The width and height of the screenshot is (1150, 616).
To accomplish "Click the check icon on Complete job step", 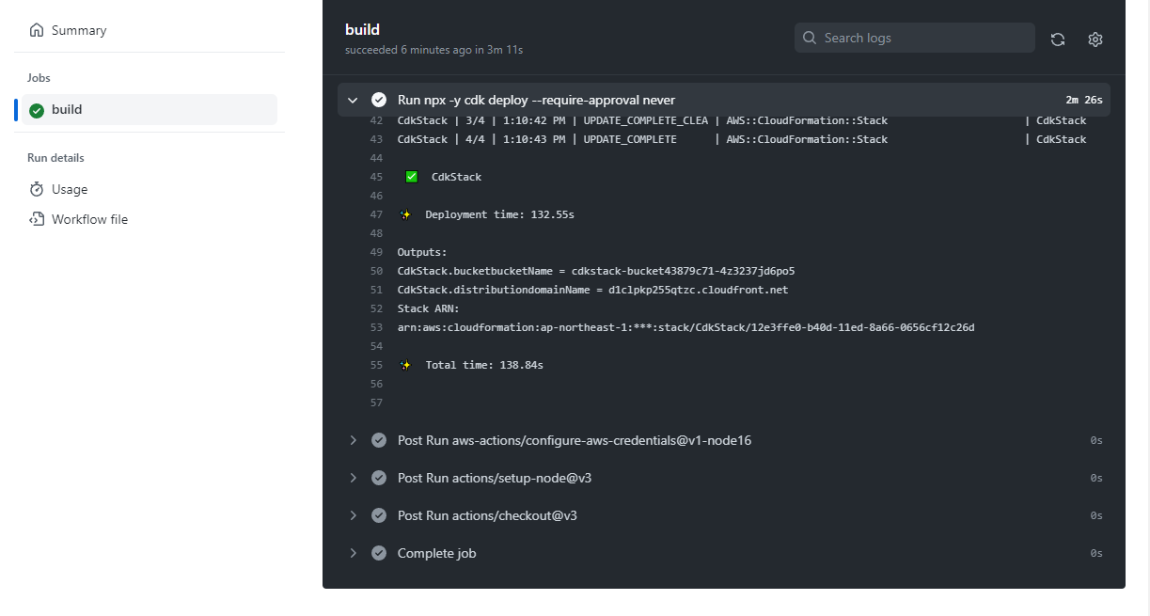I will [379, 553].
